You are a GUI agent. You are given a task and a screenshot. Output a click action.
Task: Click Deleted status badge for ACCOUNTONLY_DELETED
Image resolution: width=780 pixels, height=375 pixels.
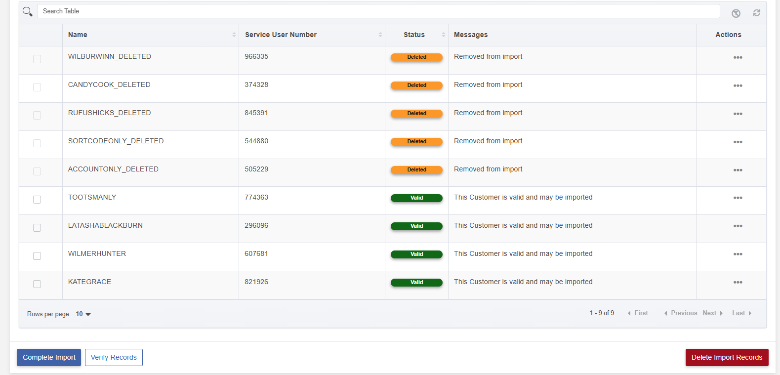416,170
